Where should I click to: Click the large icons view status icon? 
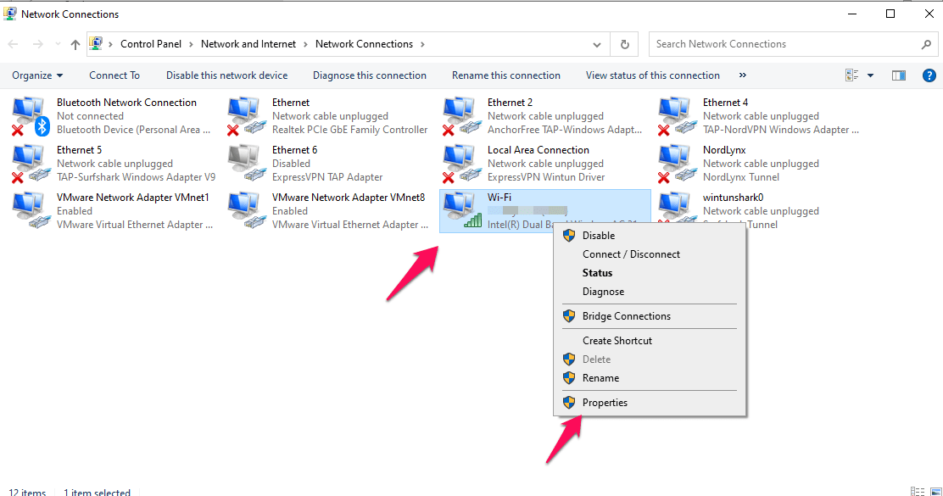[x=935, y=492]
